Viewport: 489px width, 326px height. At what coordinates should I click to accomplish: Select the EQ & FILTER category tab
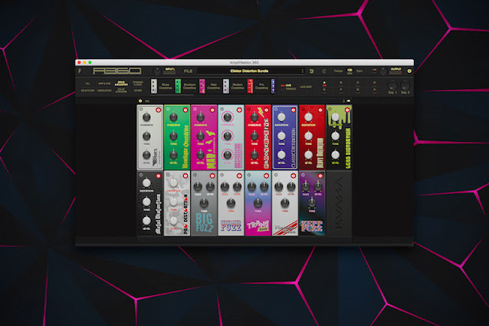[x=87, y=91]
